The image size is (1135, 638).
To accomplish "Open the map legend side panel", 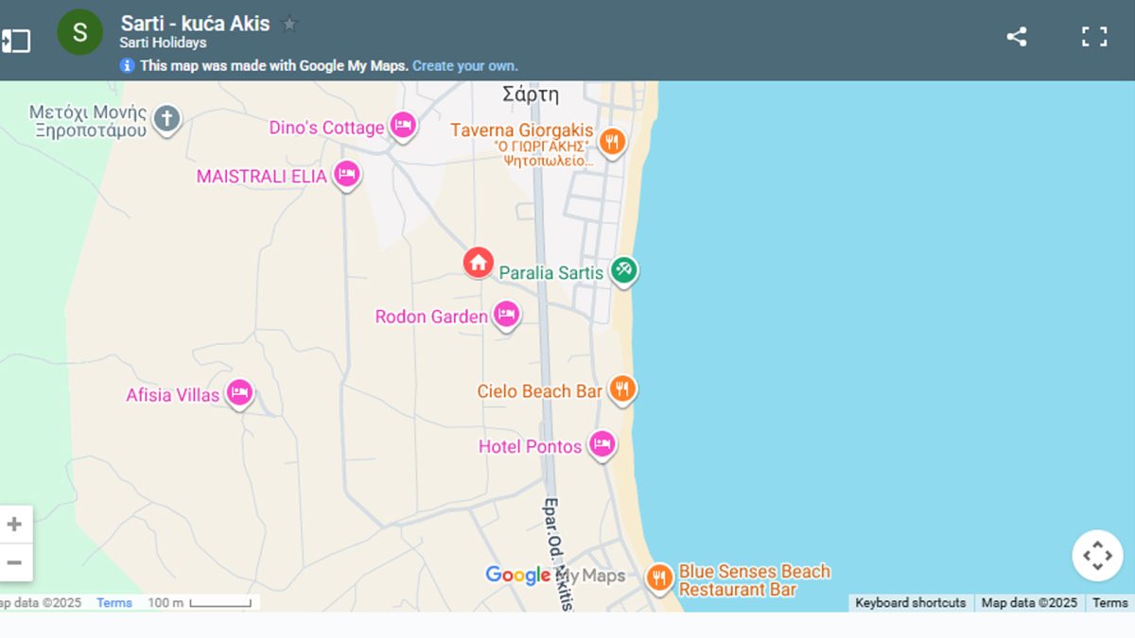I will click(x=16, y=41).
